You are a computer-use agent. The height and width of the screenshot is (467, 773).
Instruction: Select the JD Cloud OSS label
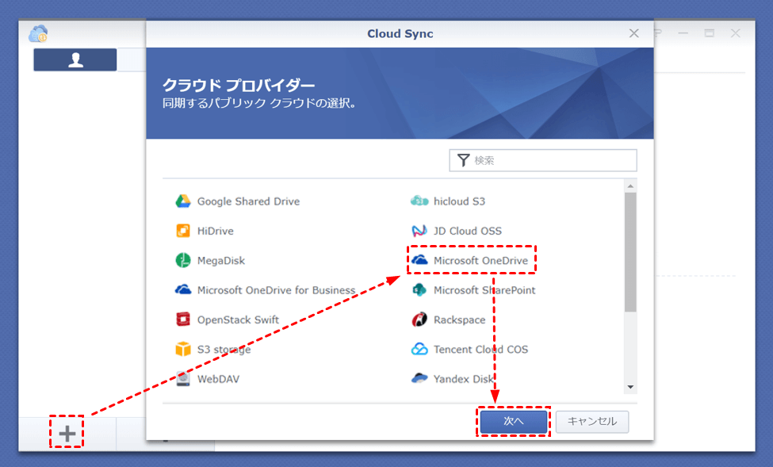click(468, 231)
